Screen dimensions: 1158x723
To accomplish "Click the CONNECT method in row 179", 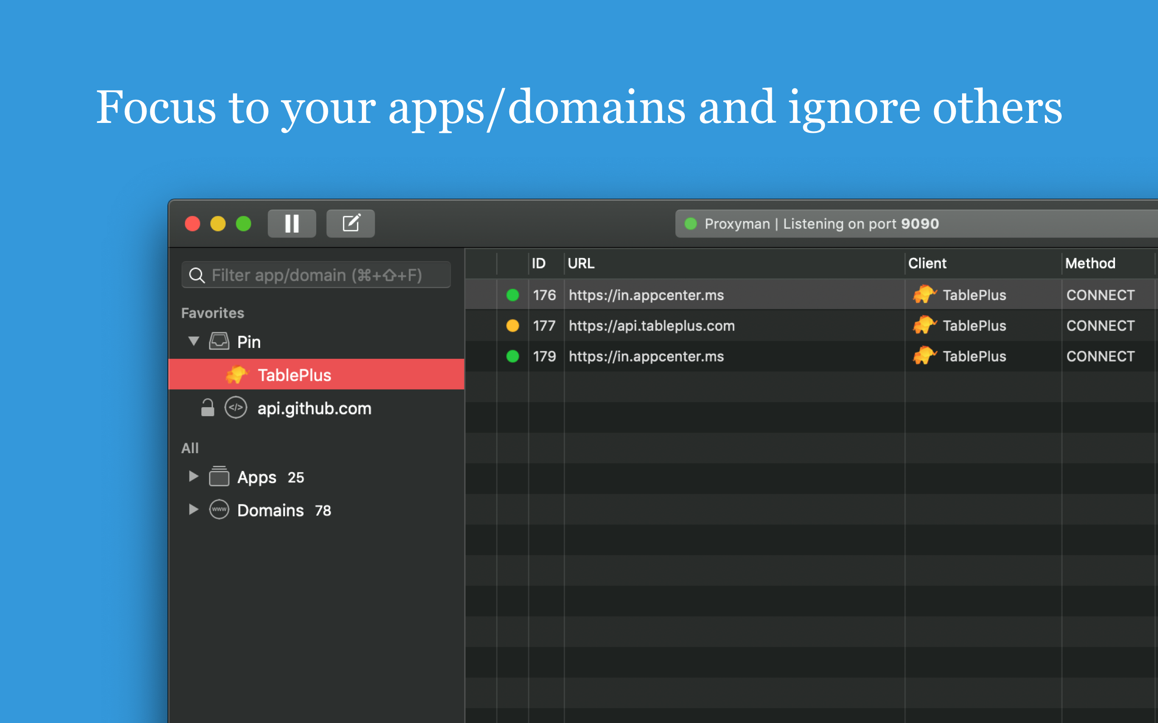I will [1100, 356].
